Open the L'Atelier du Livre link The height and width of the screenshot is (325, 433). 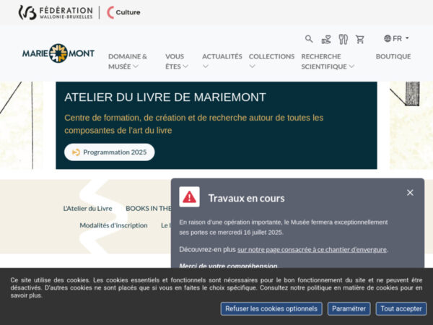(87, 209)
